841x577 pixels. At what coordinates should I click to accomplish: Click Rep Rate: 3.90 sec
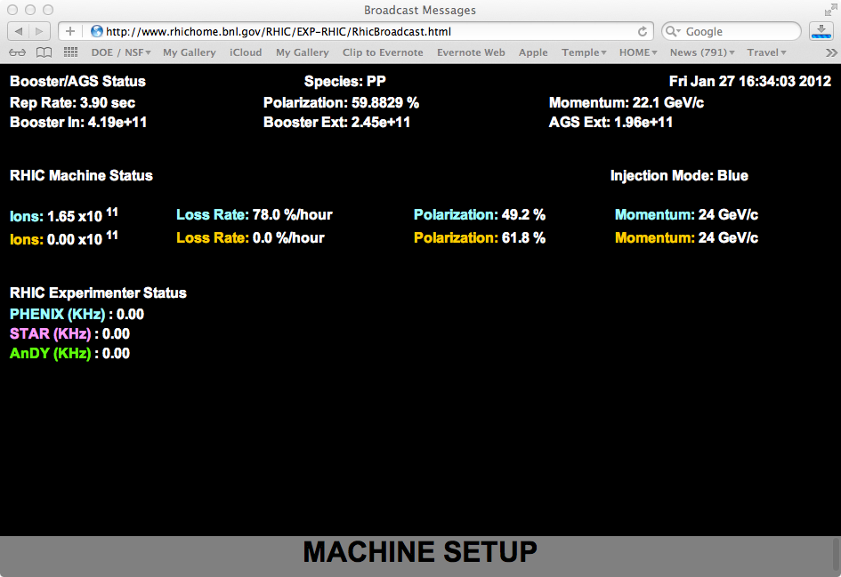(x=72, y=103)
